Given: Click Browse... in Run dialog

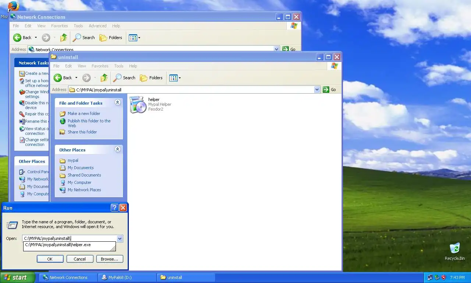Looking at the screenshot, I should 110,259.
